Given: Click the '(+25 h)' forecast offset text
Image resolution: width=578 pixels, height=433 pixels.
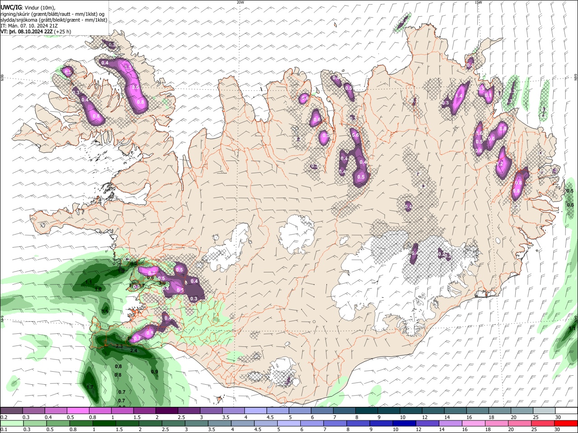Looking at the screenshot, I should click(62, 32).
